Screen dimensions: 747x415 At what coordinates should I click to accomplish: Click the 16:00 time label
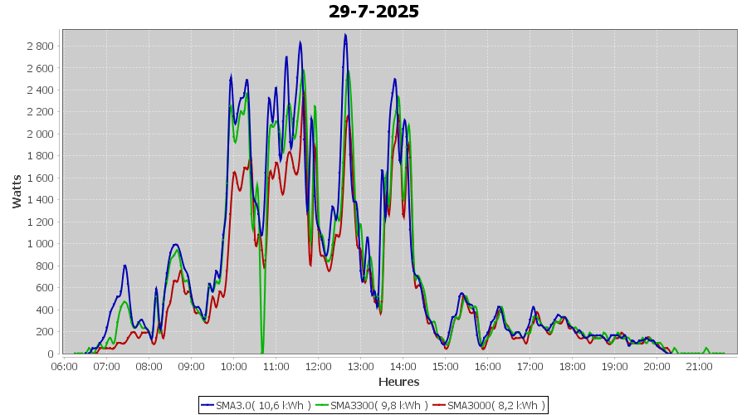(487, 367)
